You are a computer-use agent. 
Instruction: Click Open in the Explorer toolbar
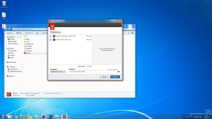[x=19, y=33]
